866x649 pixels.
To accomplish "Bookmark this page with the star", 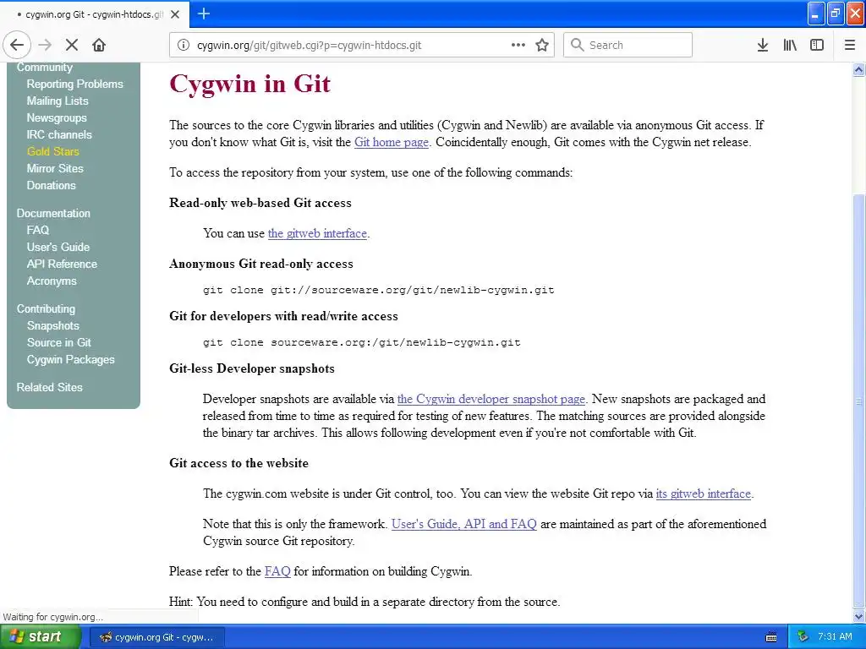I will click(542, 45).
